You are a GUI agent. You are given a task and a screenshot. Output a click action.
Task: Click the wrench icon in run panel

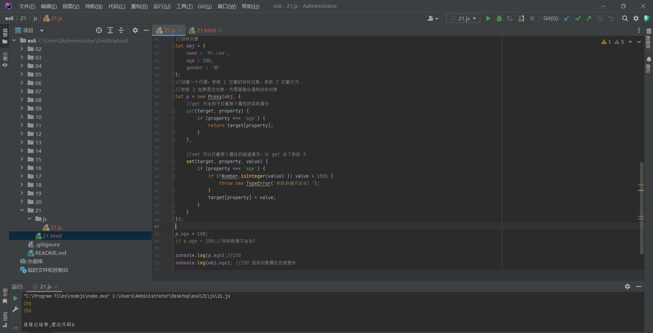15,309
